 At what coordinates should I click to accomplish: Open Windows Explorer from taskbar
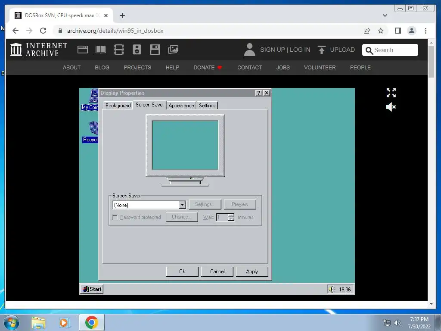[38, 323]
